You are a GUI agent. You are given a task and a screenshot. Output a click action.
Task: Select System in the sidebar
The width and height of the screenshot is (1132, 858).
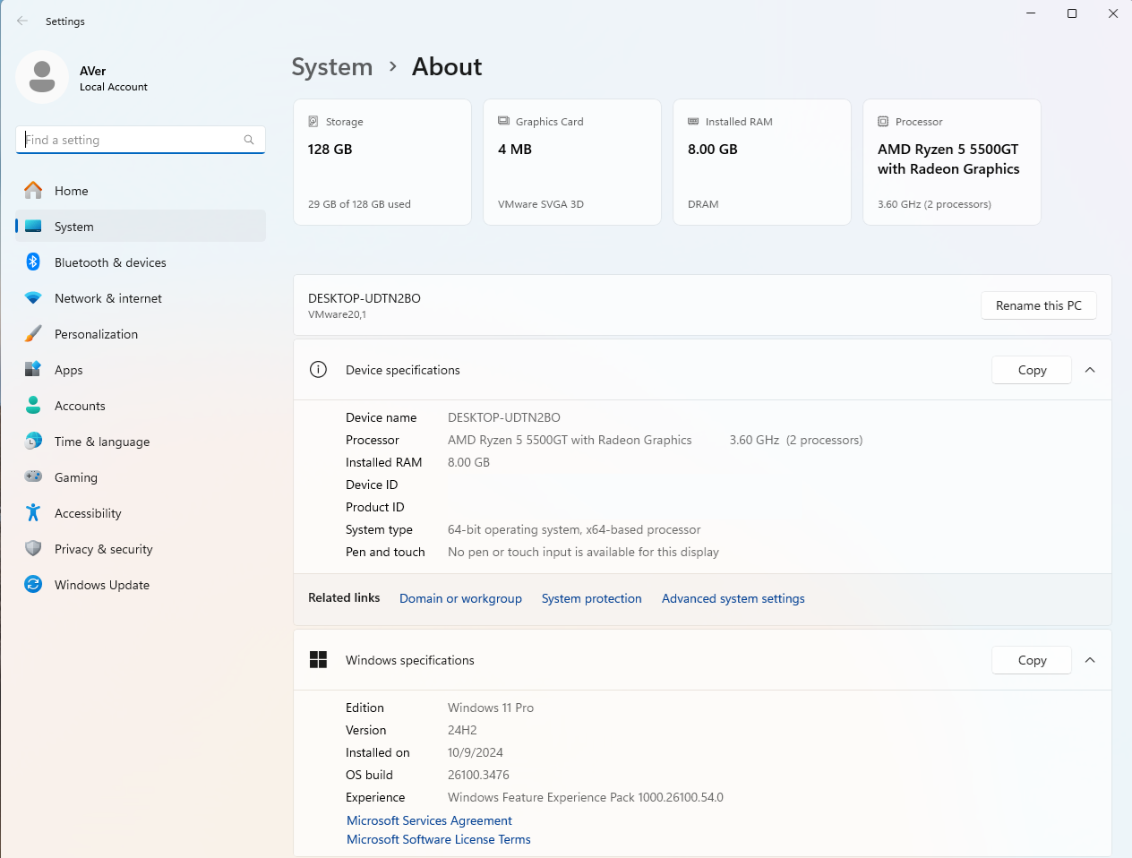[x=141, y=227]
